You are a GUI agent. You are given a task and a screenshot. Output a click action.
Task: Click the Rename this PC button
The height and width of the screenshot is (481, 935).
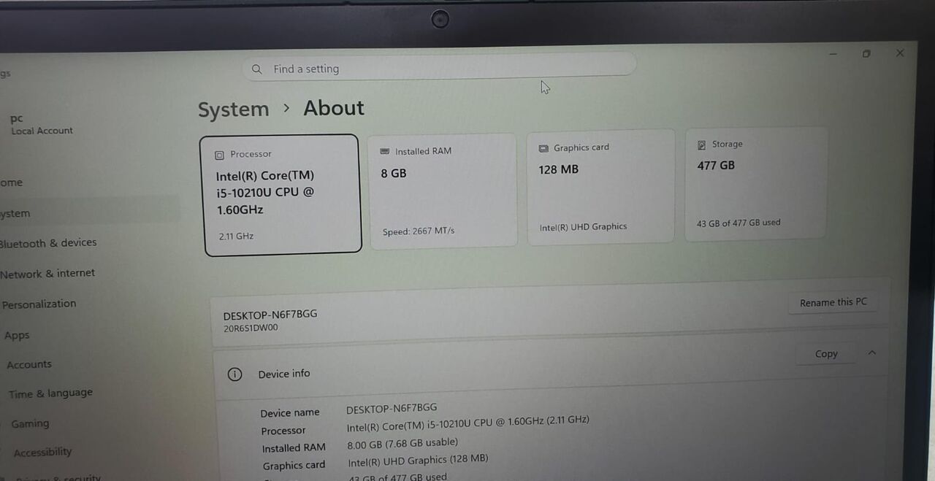[833, 302]
